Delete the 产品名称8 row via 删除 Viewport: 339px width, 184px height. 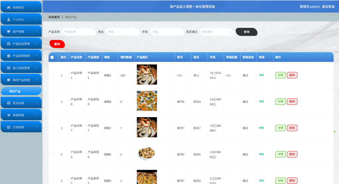click(x=292, y=102)
